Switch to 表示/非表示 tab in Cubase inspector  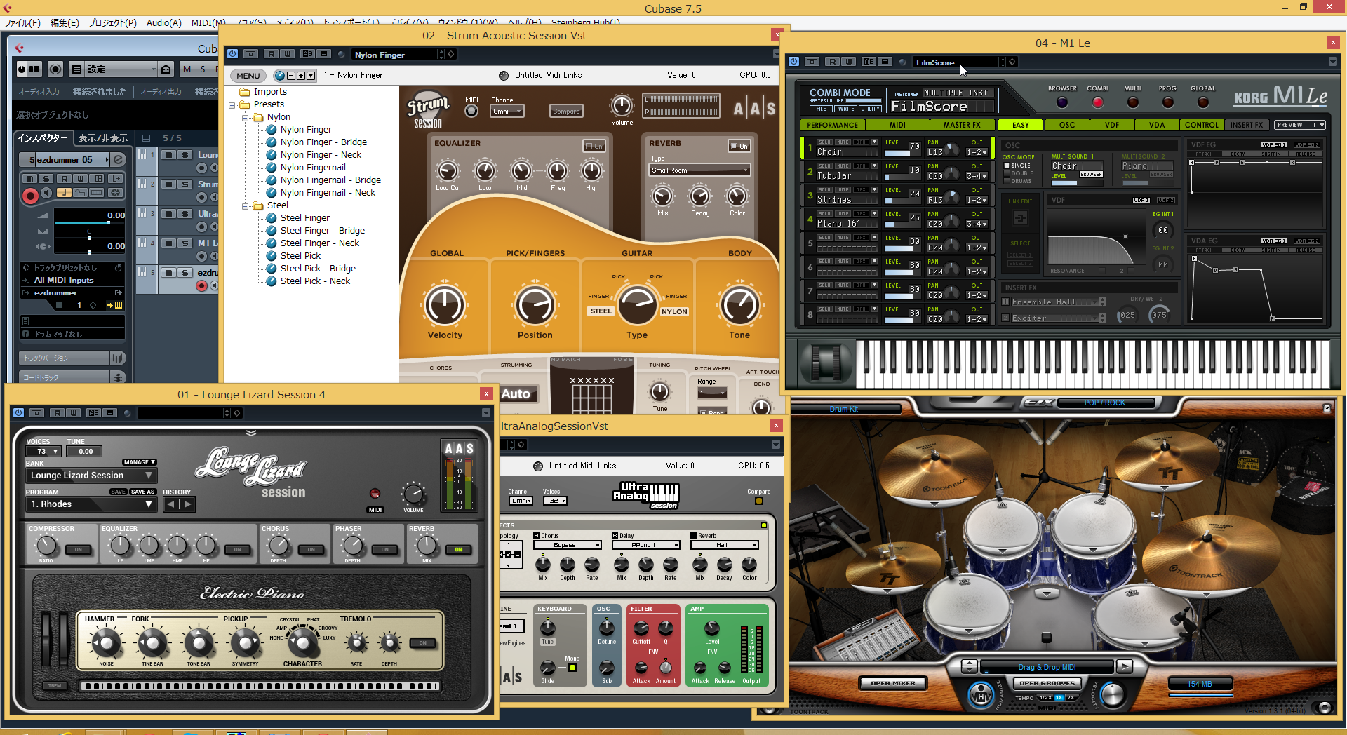103,138
